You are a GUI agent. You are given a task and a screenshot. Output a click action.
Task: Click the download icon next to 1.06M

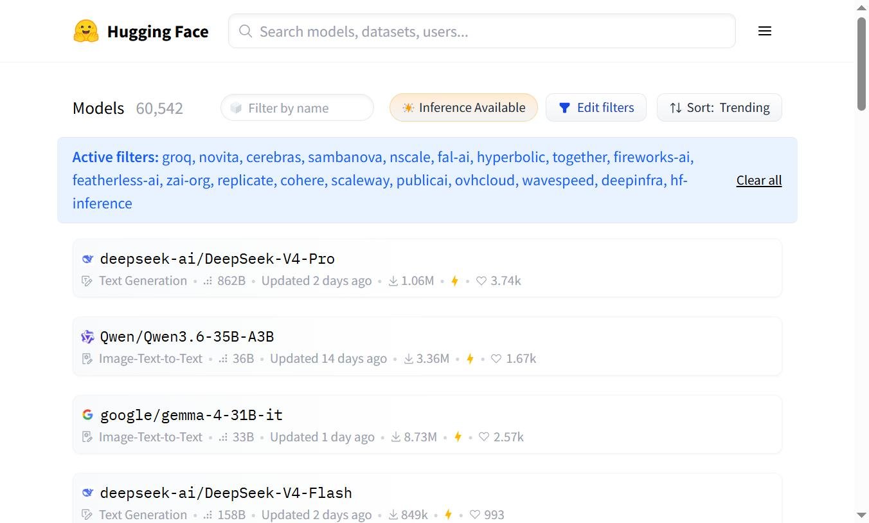coord(393,281)
